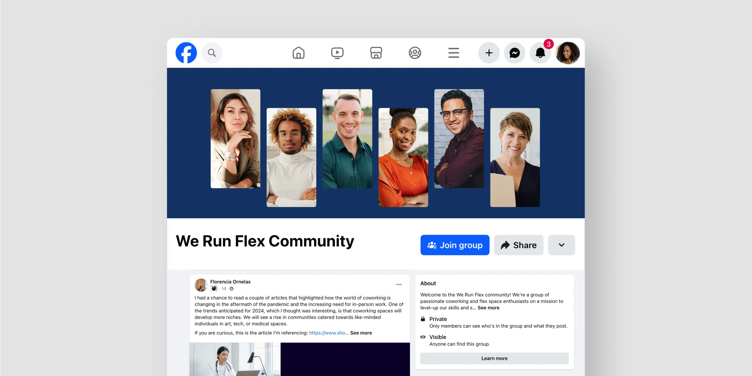Open the https://www.sho article link

[x=327, y=333]
